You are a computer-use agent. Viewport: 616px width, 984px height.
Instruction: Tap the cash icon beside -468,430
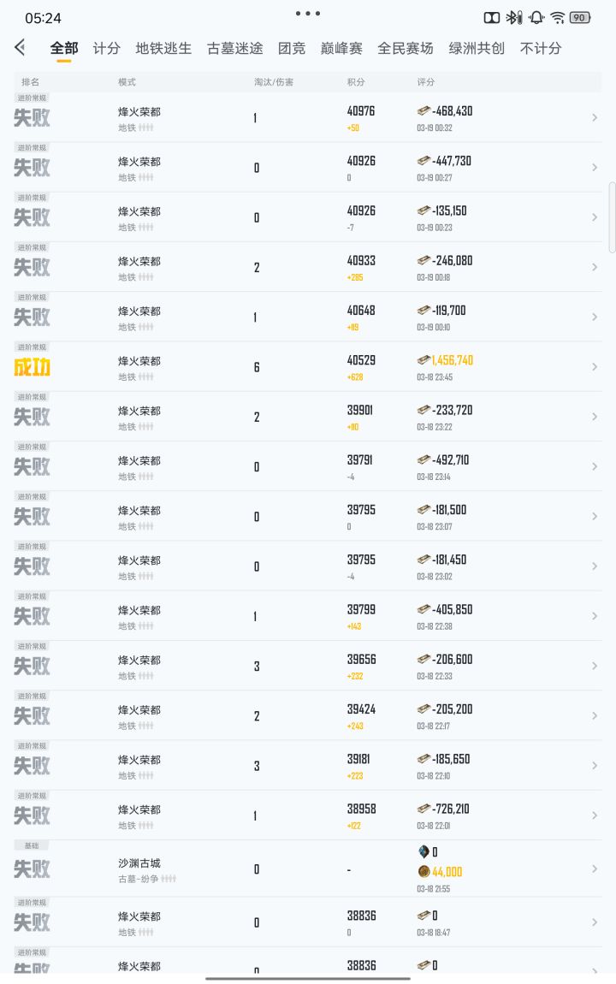point(423,111)
